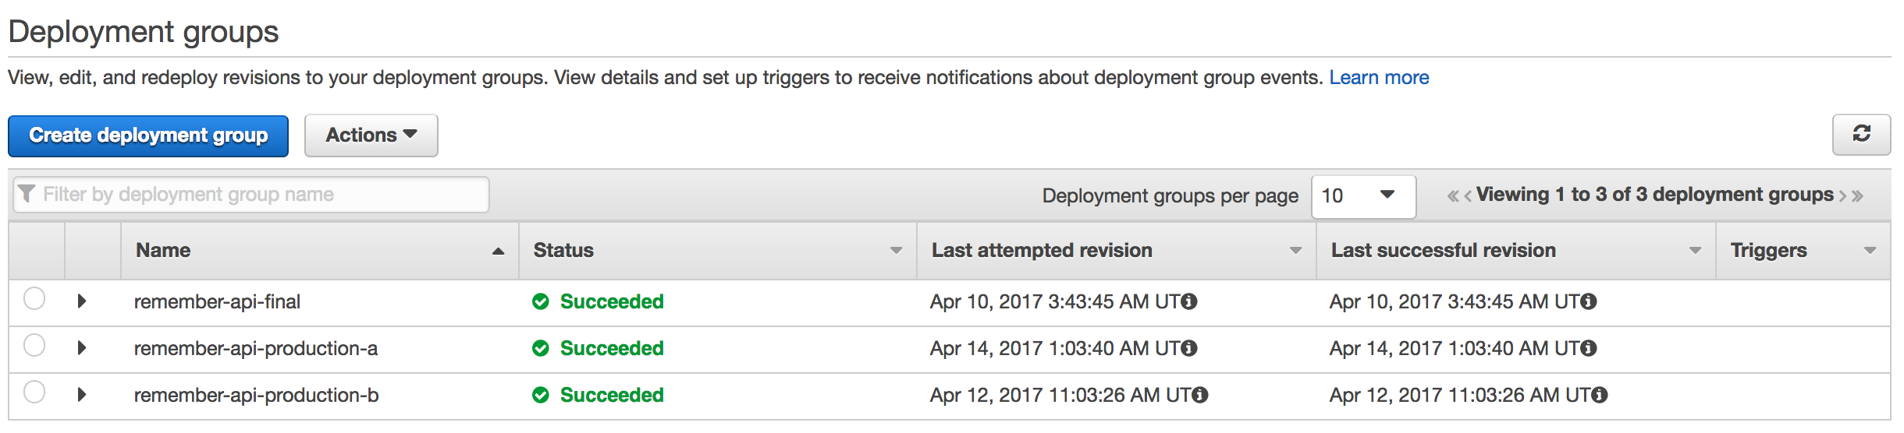Image resolution: width=1904 pixels, height=433 pixels.
Task: Click the next page chevron icon
Action: point(1842,196)
